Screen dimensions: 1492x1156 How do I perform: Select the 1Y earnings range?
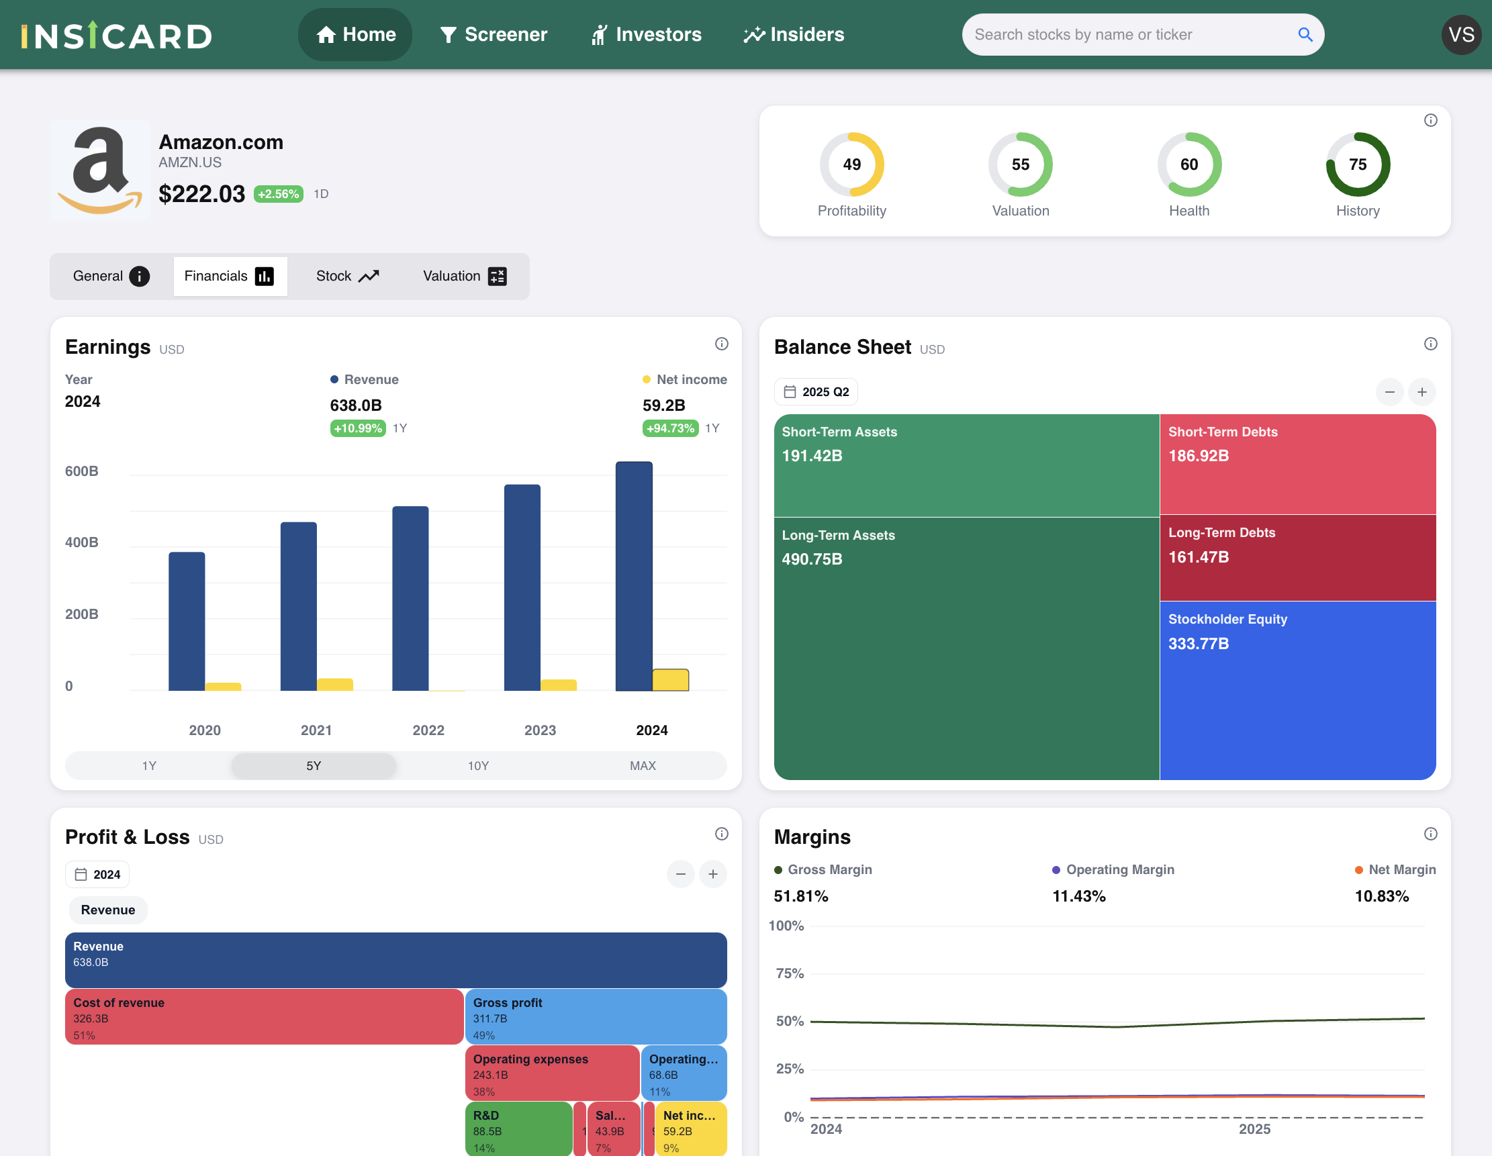point(149,765)
